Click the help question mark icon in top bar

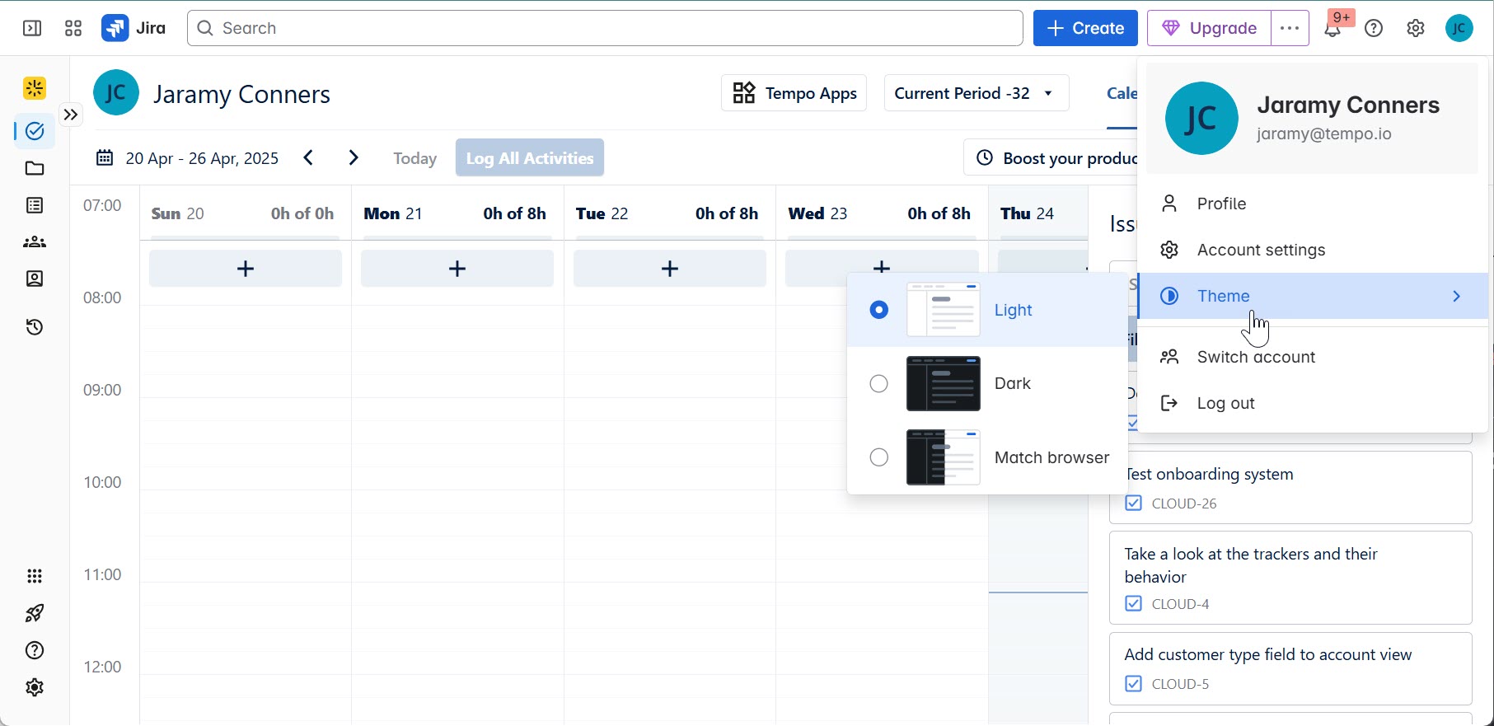point(1374,29)
